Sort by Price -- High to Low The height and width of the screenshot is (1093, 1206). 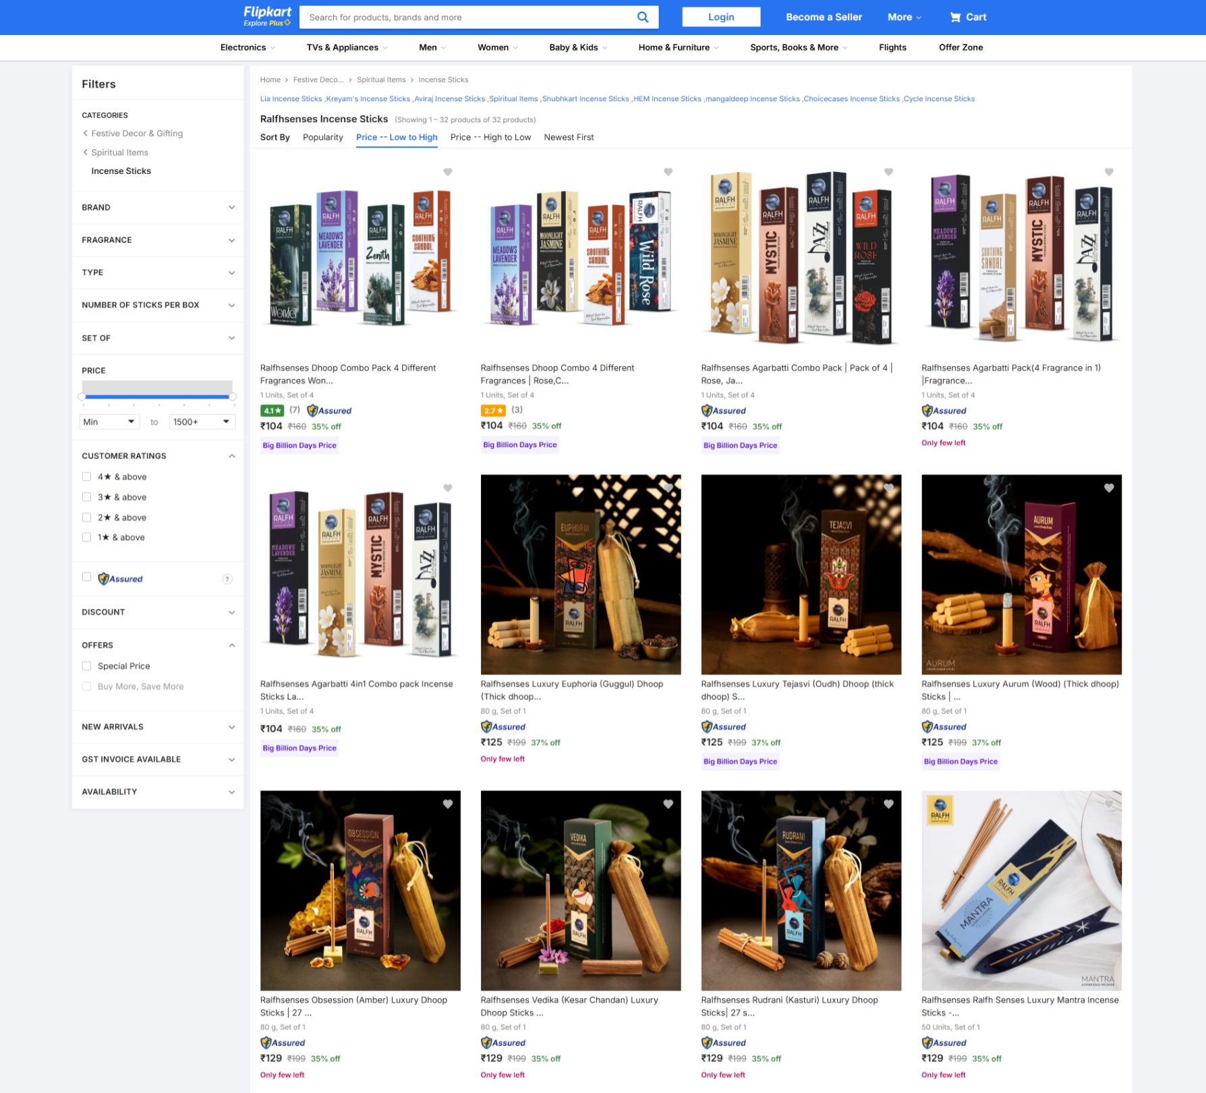click(490, 138)
